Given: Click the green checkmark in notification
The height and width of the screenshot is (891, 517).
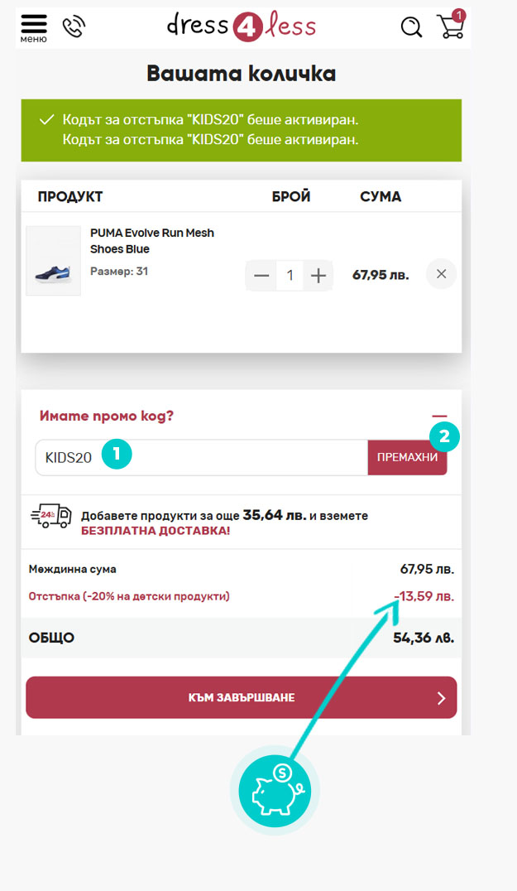Looking at the screenshot, I should [x=46, y=119].
